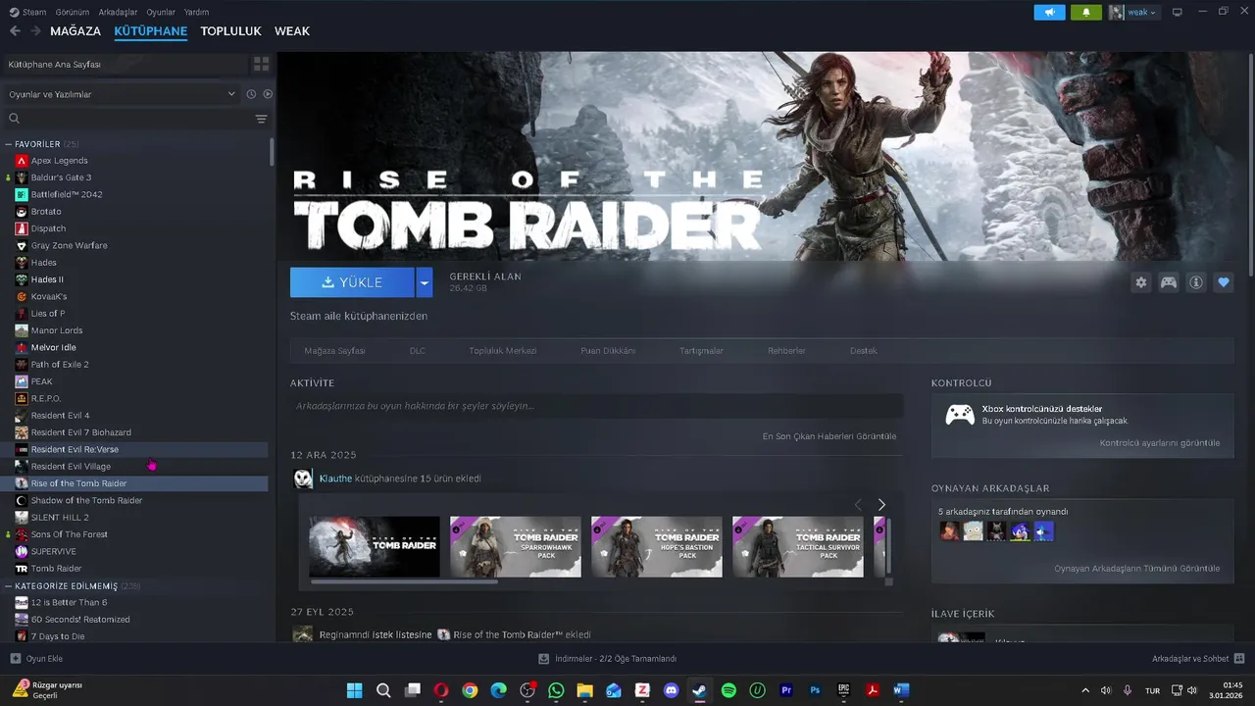1255x706 pixels.
Task: Click the activity comment input field
Action: (596, 406)
